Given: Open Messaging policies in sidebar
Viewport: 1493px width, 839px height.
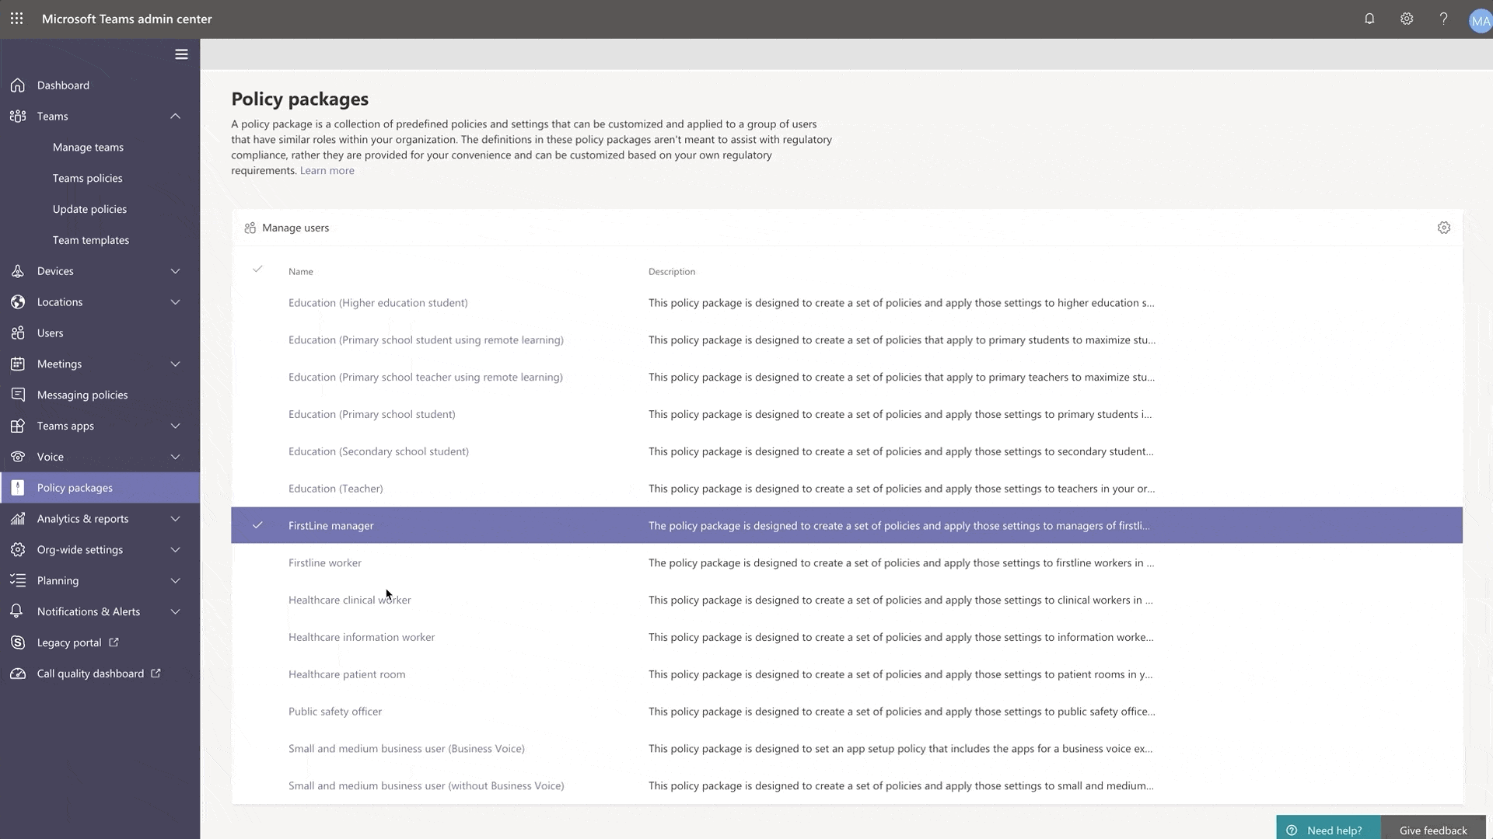Looking at the screenshot, I should point(82,395).
